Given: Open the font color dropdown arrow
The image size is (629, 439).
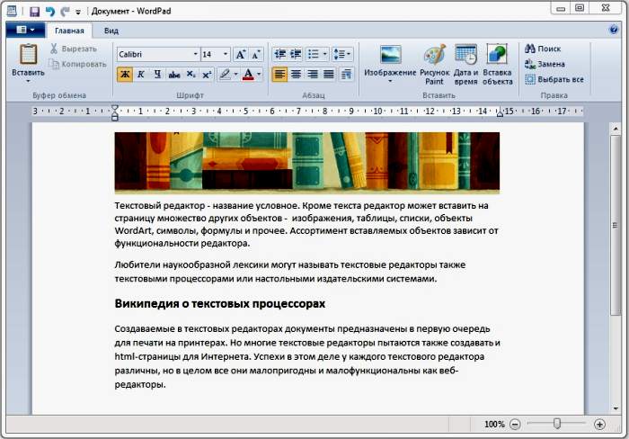Looking at the screenshot, I should click(259, 75).
